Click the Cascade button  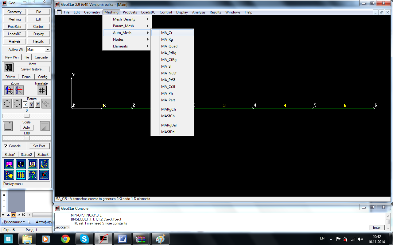click(41, 57)
